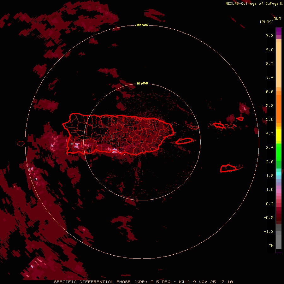
Task: Click the St. Croix island outline
Action: tap(228, 169)
